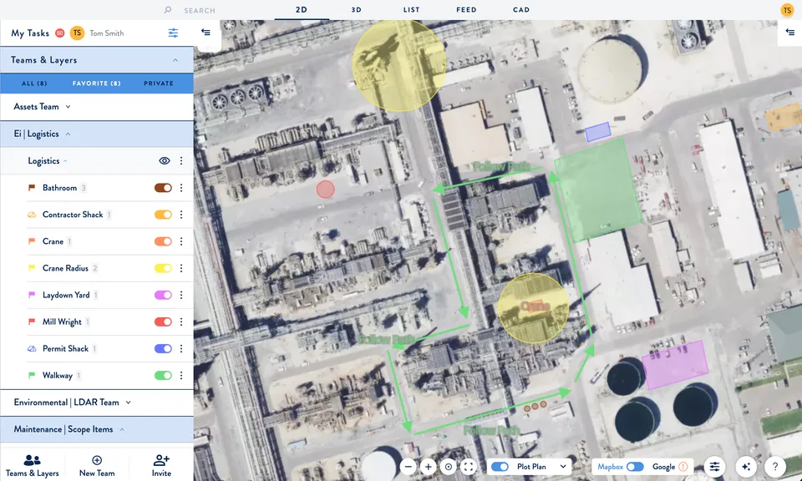The height and width of the screenshot is (481, 802).
Task: Open the Logistics group three-dot menu
Action: [x=181, y=161]
